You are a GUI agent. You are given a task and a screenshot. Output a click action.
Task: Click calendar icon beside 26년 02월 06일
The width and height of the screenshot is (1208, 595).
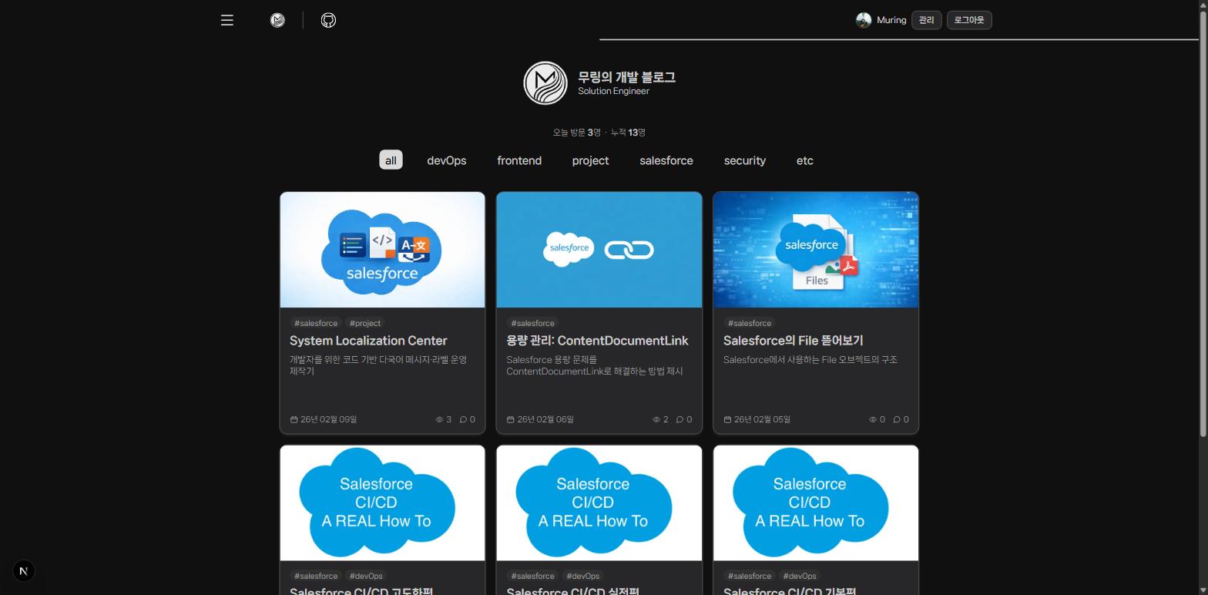[x=511, y=419]
